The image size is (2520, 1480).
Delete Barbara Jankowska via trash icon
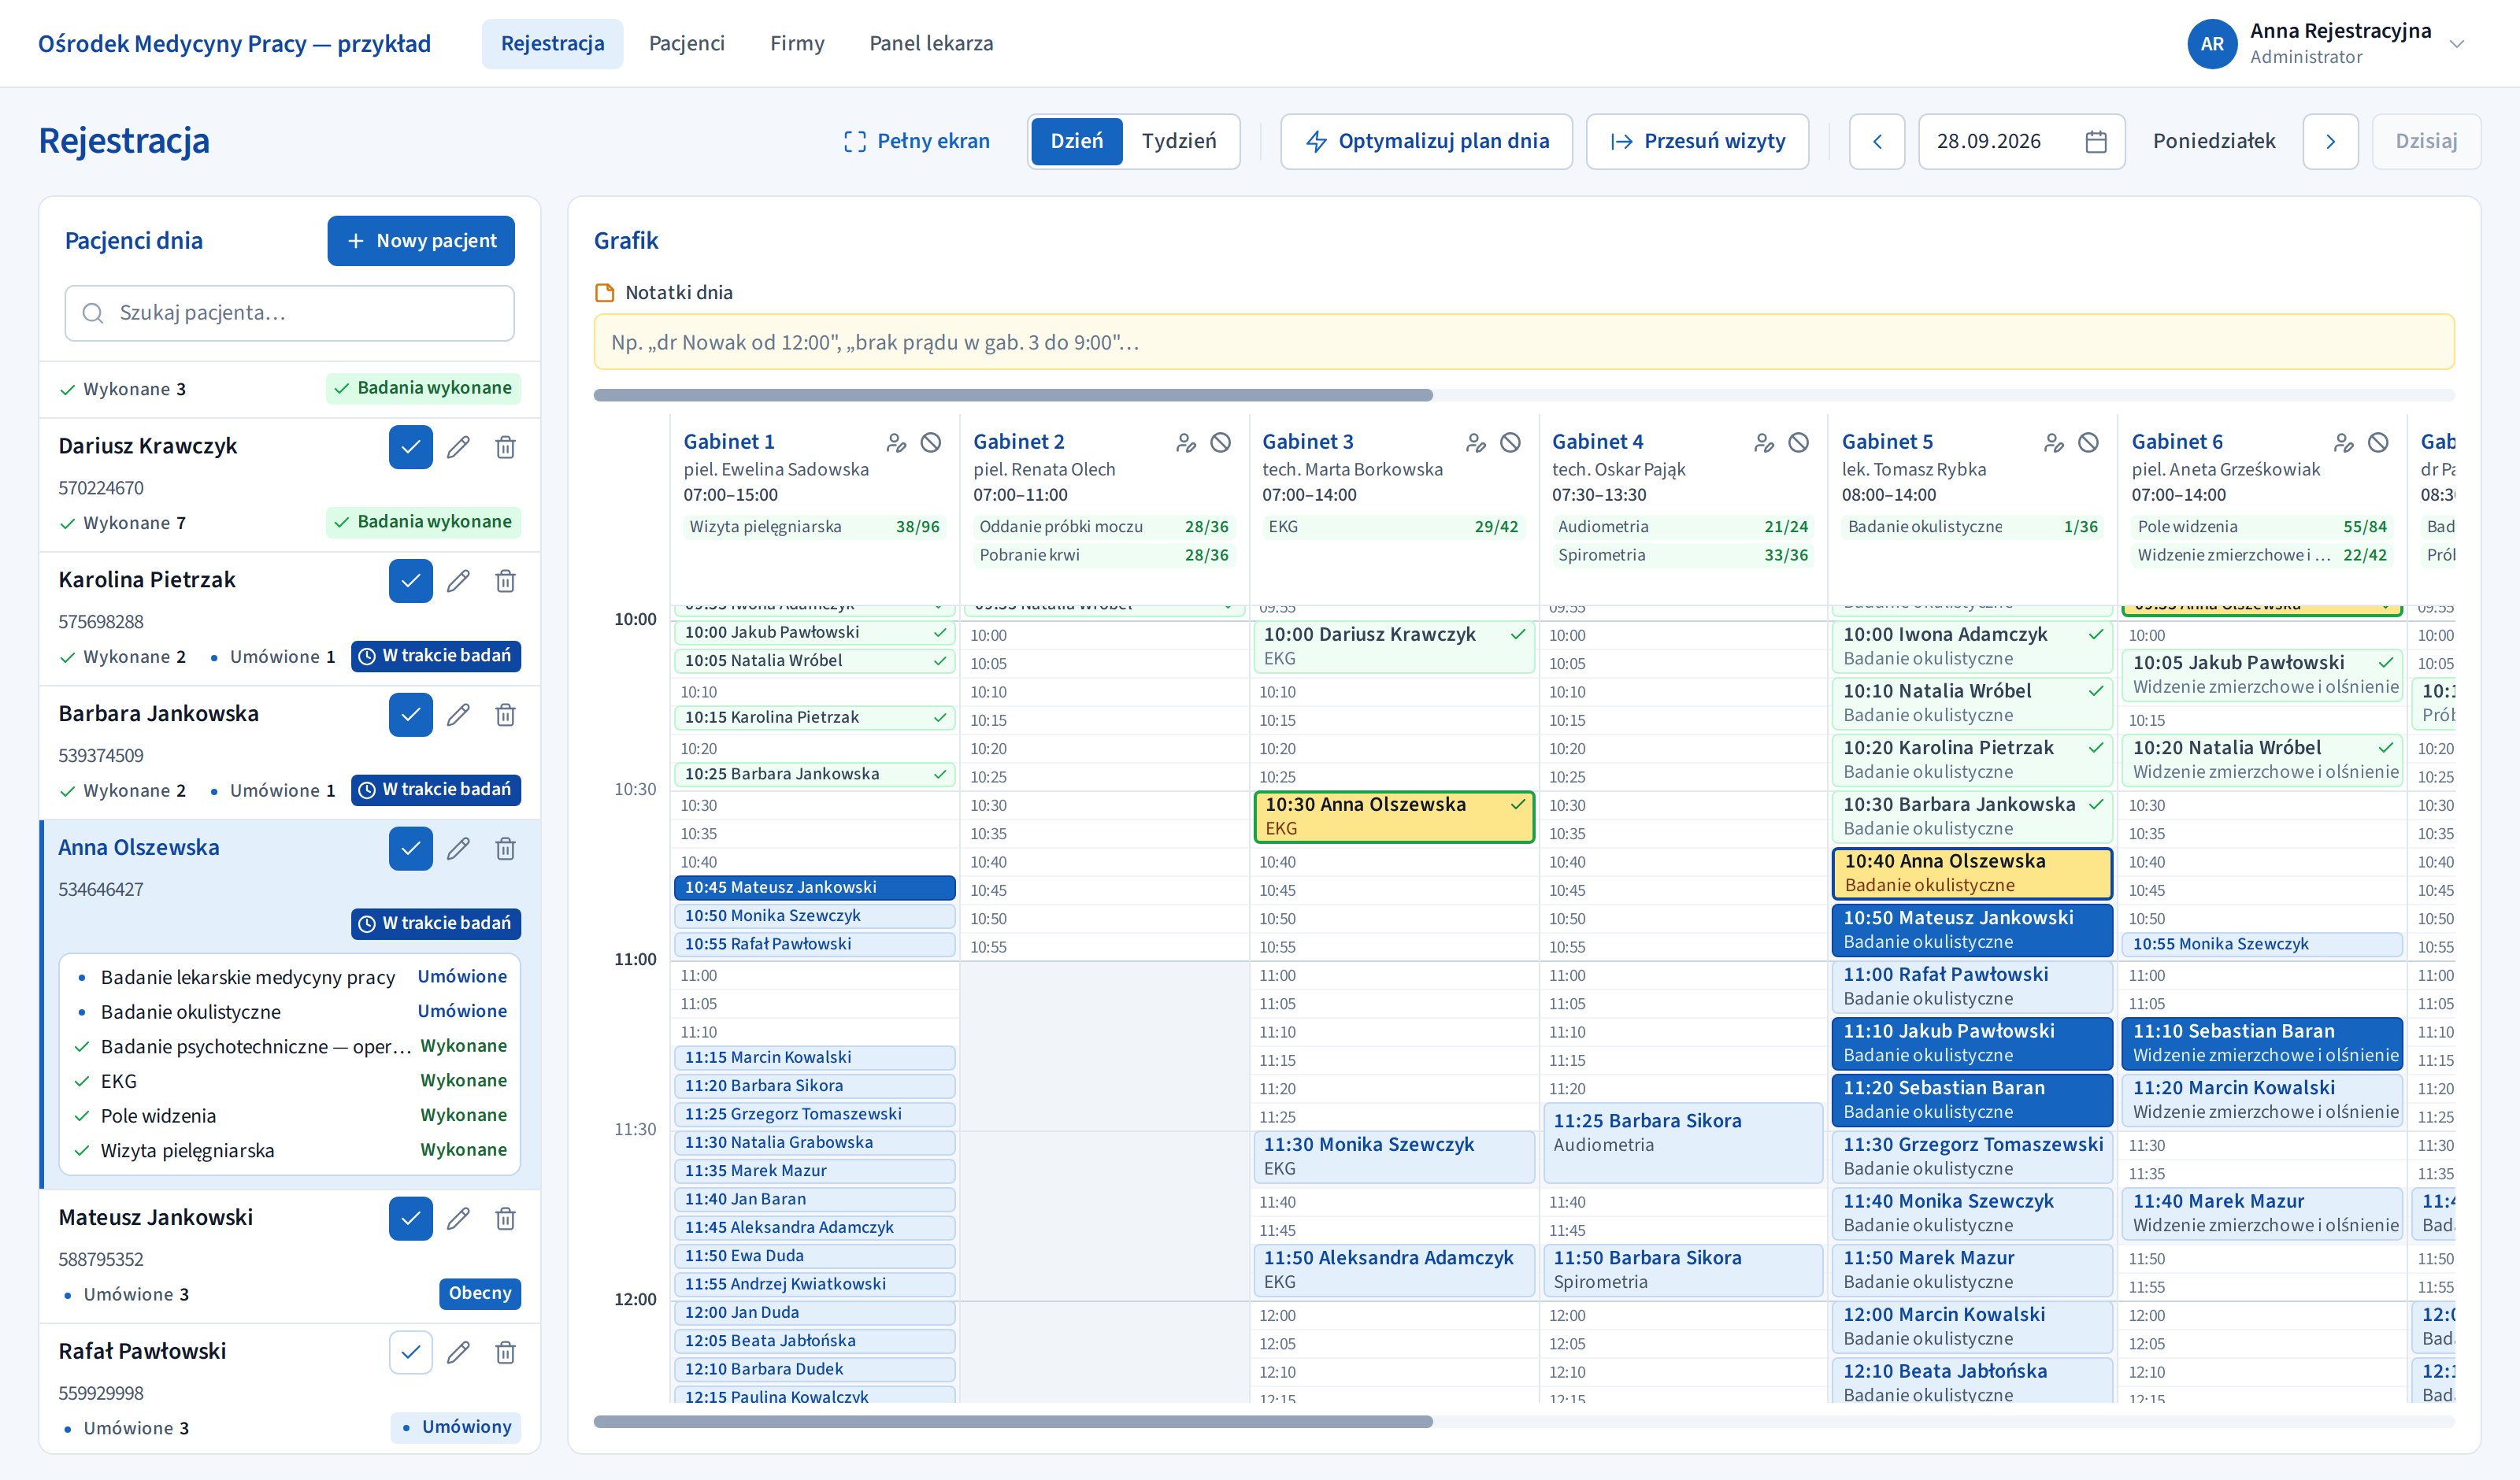click(x=505, y=715)
